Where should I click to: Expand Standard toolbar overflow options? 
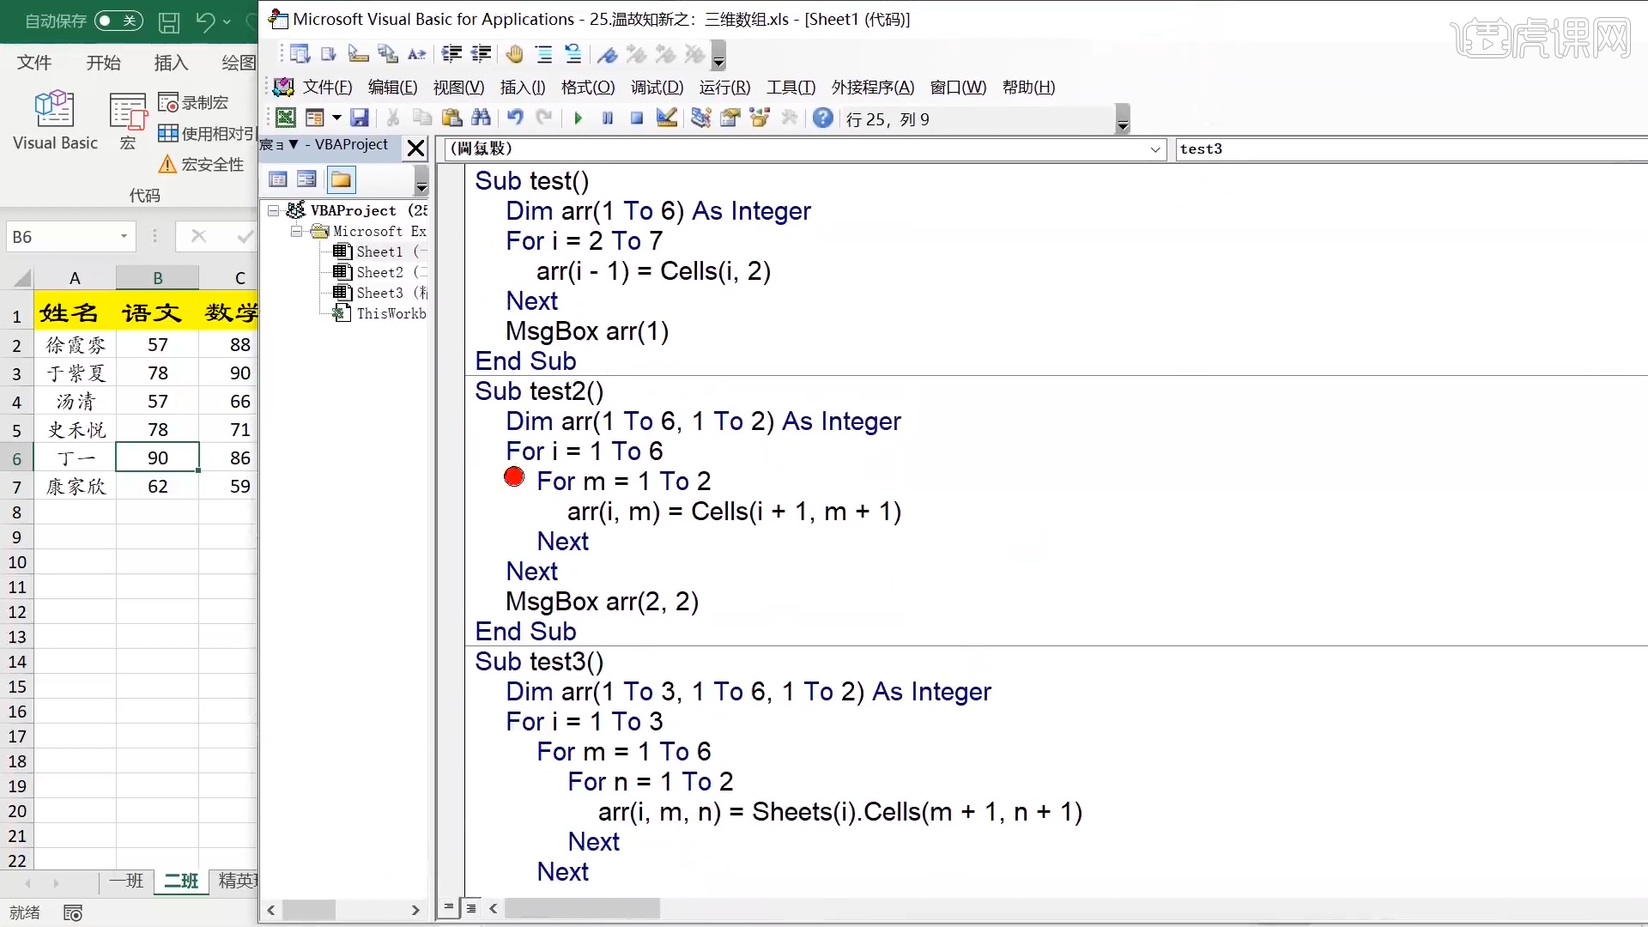pyautogui.click(x=1123, y=120)
